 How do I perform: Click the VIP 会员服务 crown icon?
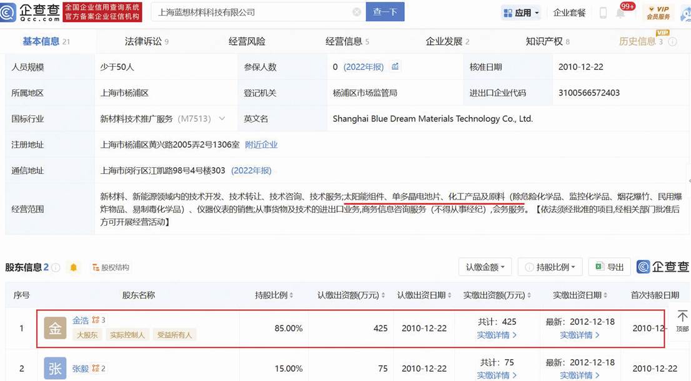[658, 12]
